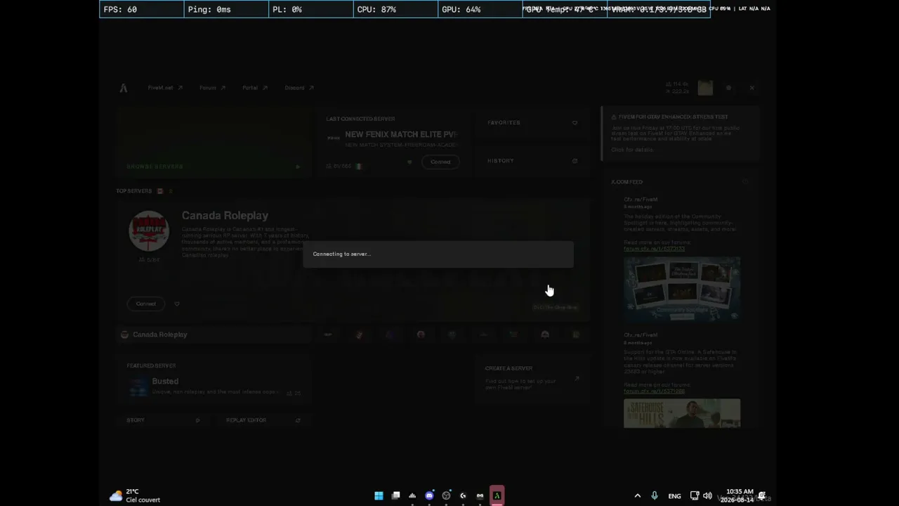Connect to the last connected NEW FENIX server
This screenshot has width=899, height=506.
point(440,162)
